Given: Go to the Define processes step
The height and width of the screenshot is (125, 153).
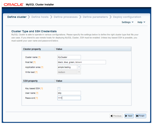Looking at the screenshot, I should (x=66, y=17).
